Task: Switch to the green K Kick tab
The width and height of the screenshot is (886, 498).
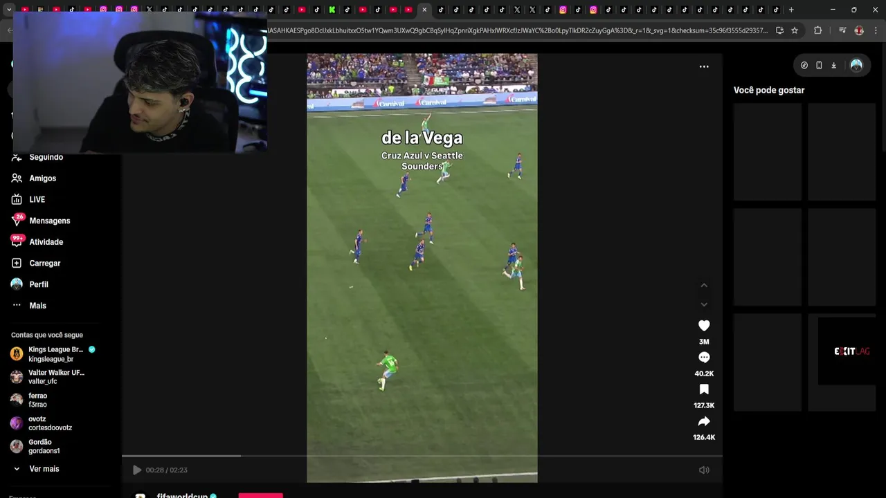Action: point(332,10)
